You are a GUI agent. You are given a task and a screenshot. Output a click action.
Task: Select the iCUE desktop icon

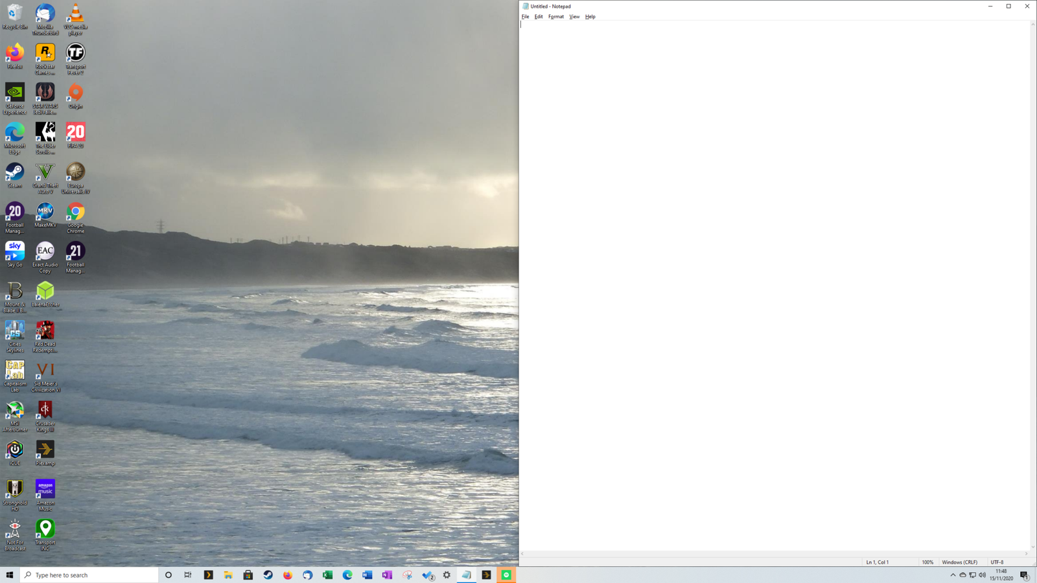(x=14, y=452)
